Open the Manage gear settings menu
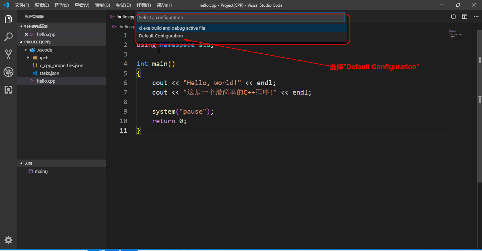Viewport: 482px width, 251px height. [8, 240]
